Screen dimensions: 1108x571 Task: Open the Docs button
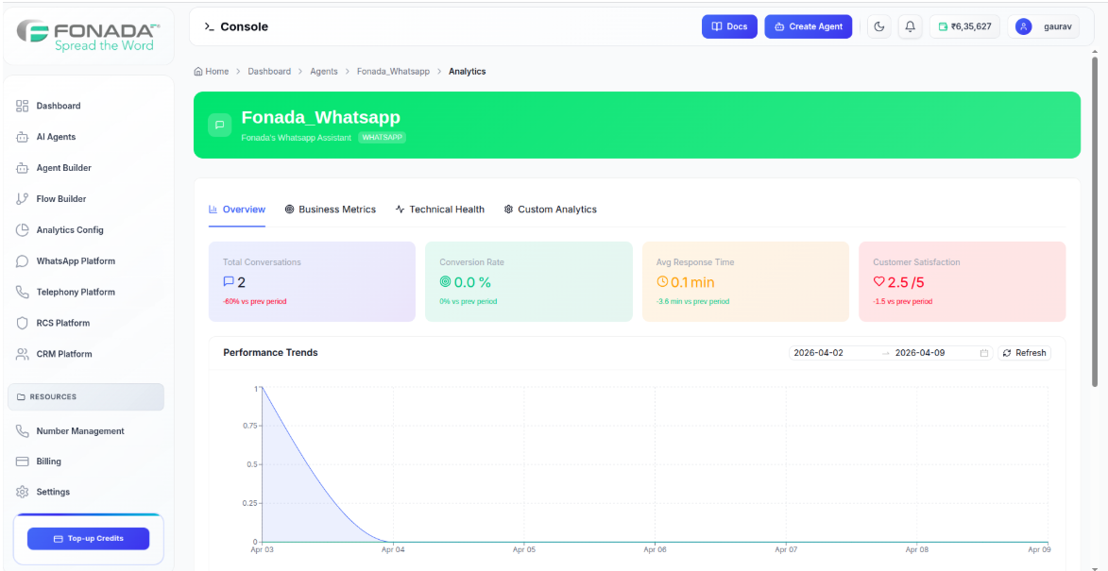click(x=729, y=26)
